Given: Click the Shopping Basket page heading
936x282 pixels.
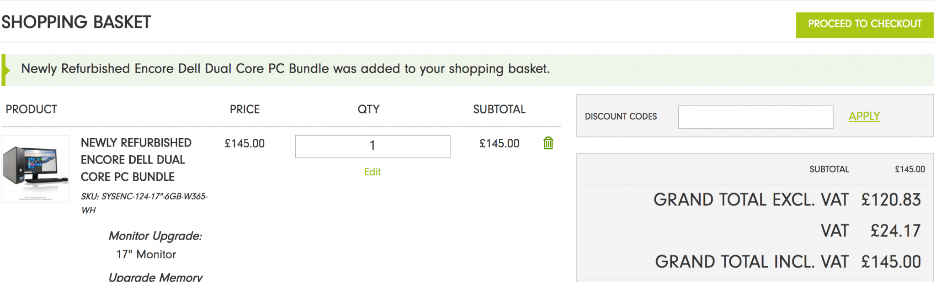Looking at the screenshot, I should point(76,22).
